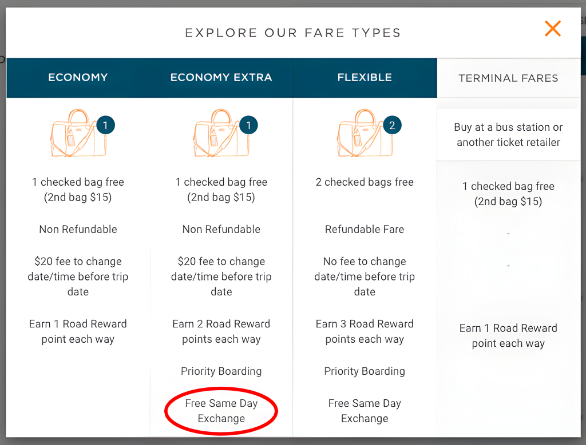Select the Economy Extra fare tab
The image size is (586, 445).
pyautogui.click(x=221, y=78)
